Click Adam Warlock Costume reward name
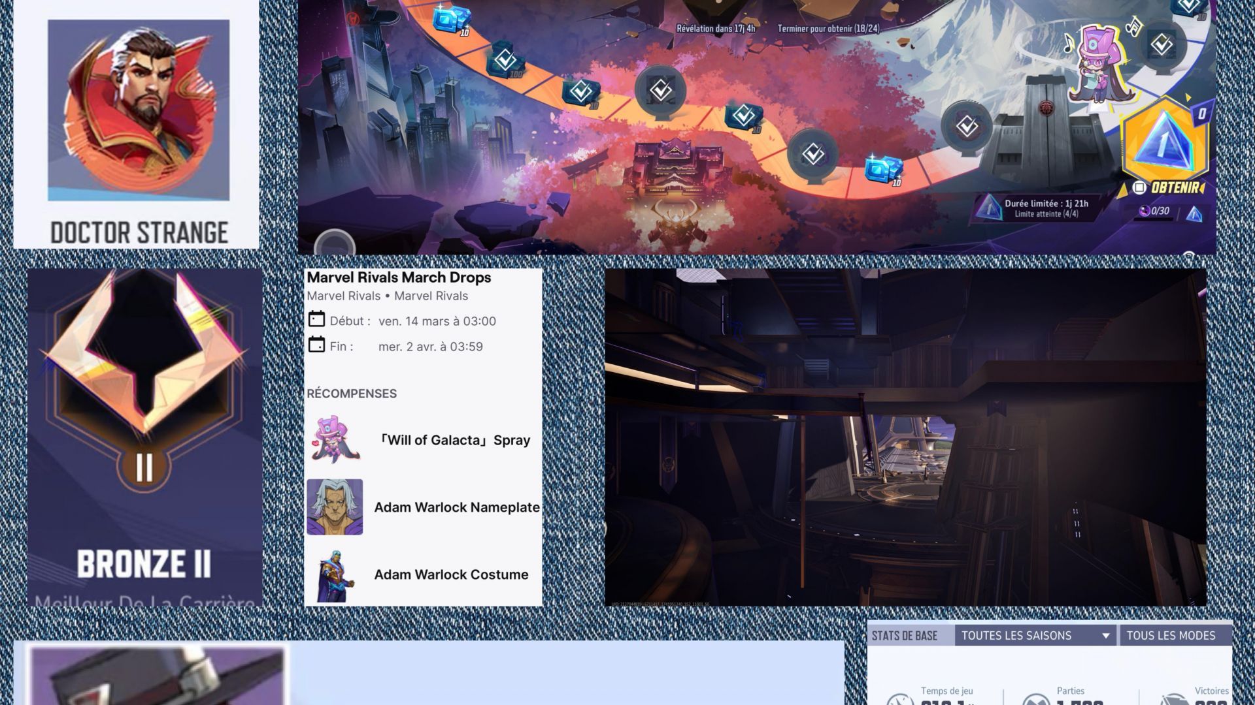 point(451,574)
